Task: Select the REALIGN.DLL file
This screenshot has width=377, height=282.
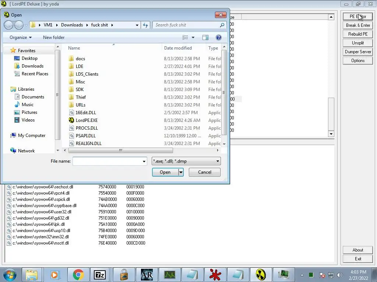Action: (88, 144)
